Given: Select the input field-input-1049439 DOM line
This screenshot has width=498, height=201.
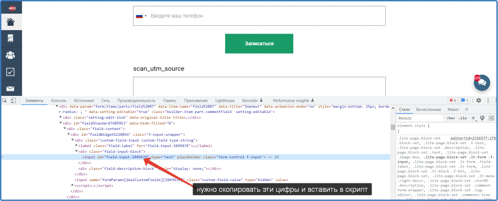Looking at the screenshot, I should pyautogui.click(x=195, y=157).
